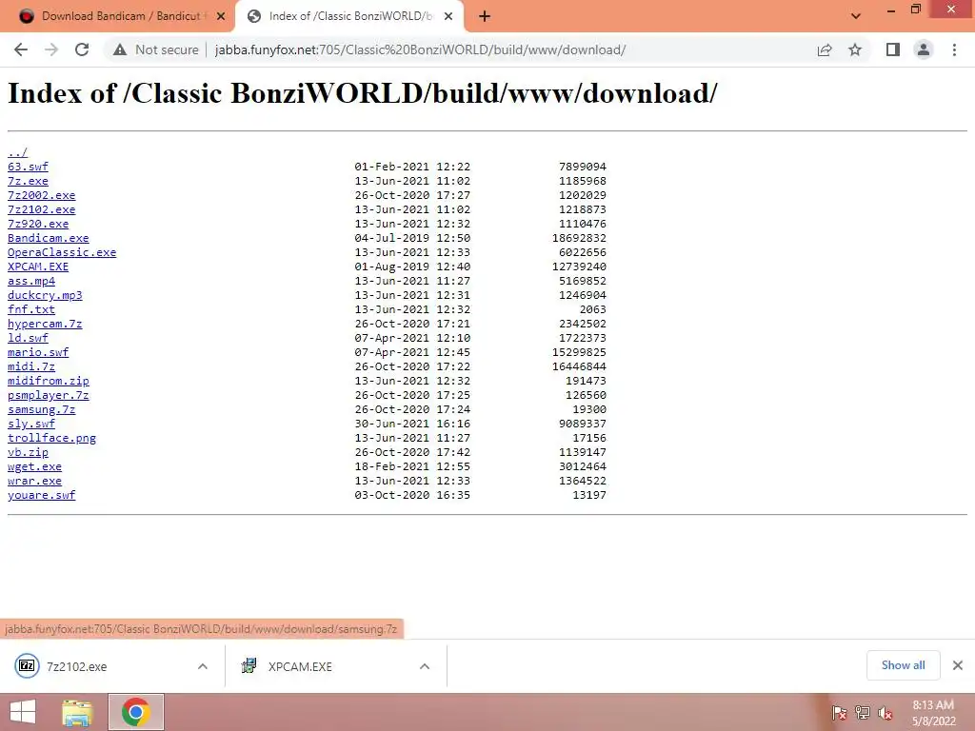Image resolution: width=975 pixels, height=731 pixels.
Task: Open the 7z920.exe link
Action: pyautogui.click(x=38, y=224)
